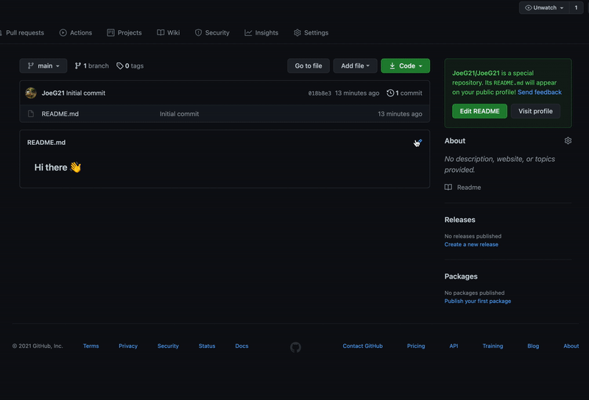Open JoeG21 author link in commit row
The height and width of the screenshot is (400, 589).
pyautogui.click(x=53, y=93)
